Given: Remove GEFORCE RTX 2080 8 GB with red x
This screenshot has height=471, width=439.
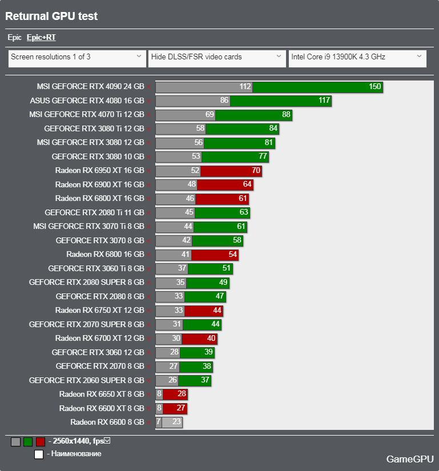Looking at the screenshot, I should click(148, 297).
